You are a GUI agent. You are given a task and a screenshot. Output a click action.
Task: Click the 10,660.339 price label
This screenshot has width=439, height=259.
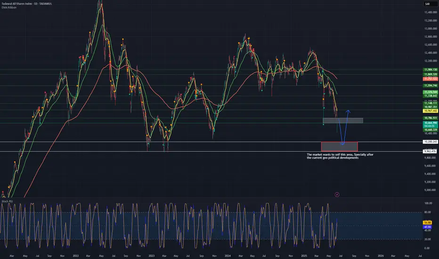(431, 130)
